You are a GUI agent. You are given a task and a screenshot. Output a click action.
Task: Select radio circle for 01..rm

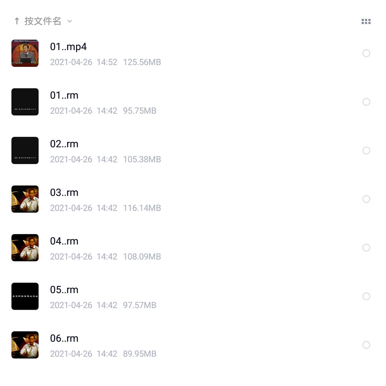pos(366,102)
